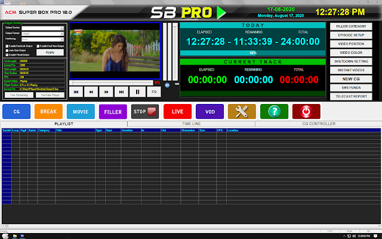Viewport: 382px width, 239px height.
Task: Toggle the Enable Dual View Output checkbox
Action: (x=38, y=46)
